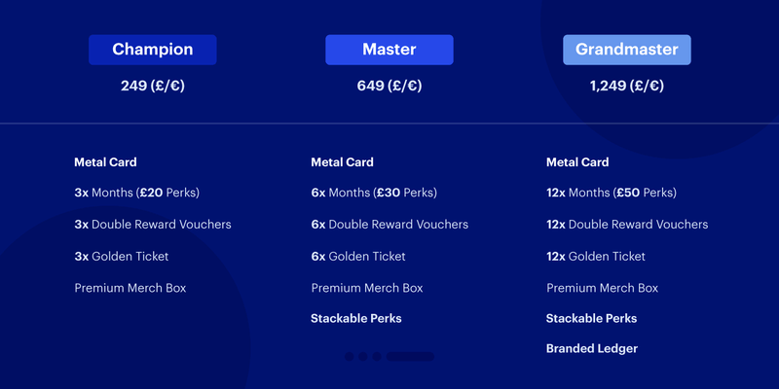The image size is (779, 389).
Task: Open 12x Months (£50 Perks) item
Action: 613,194
